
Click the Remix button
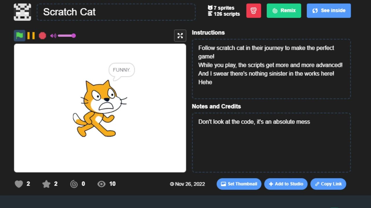tap(284, 11)
